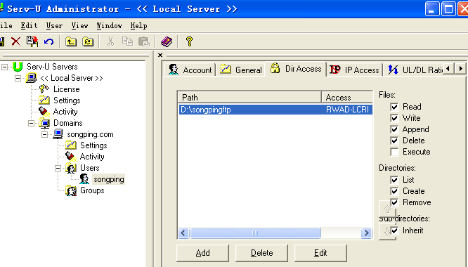Select the Dir Access tab
Screen dimensions: 468x267
tap(296, 69)
